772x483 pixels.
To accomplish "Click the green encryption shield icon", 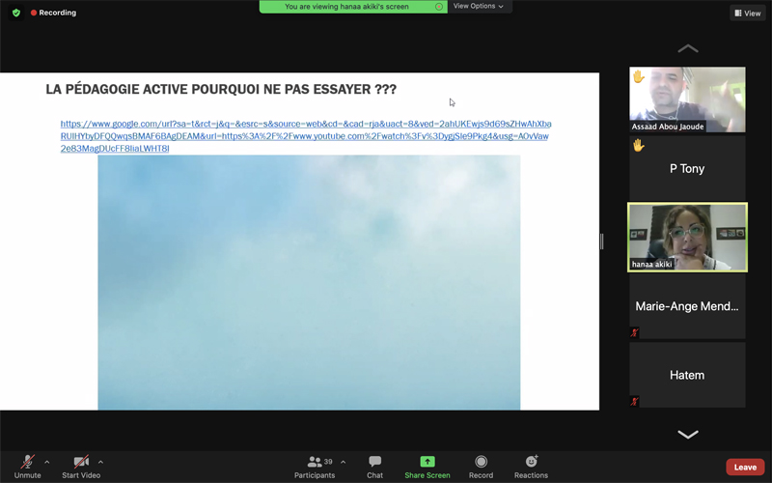I will (x=16, y=13).
